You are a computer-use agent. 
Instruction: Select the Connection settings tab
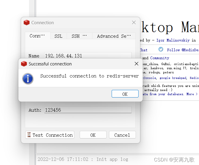[37, 36]
